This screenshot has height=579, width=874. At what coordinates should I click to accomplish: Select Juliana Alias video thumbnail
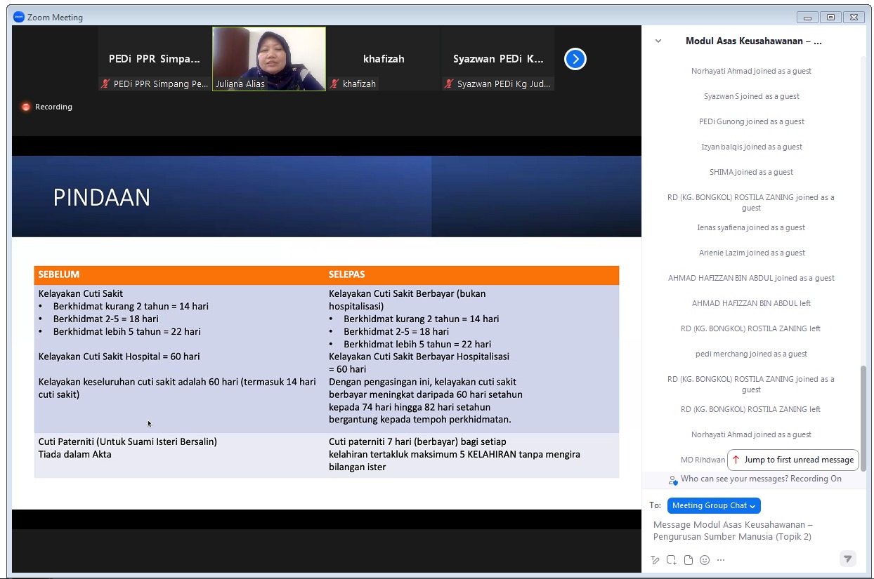(x=269, y=59)
